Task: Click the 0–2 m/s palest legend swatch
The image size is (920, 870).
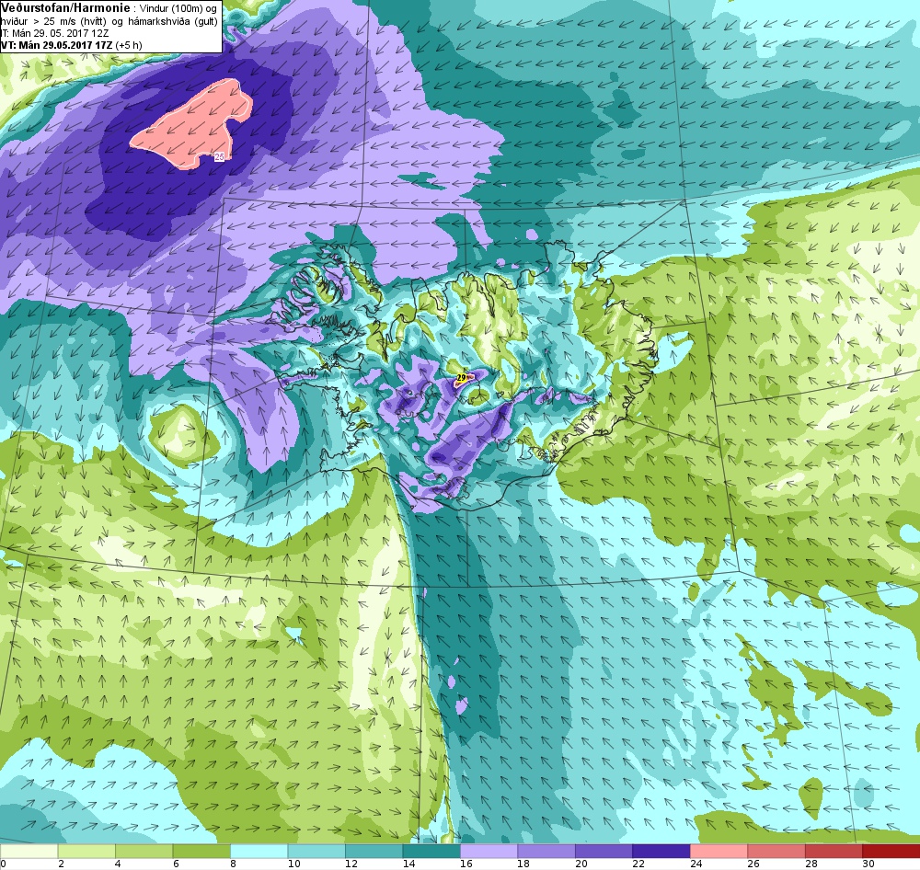Action: pos(29,851)
